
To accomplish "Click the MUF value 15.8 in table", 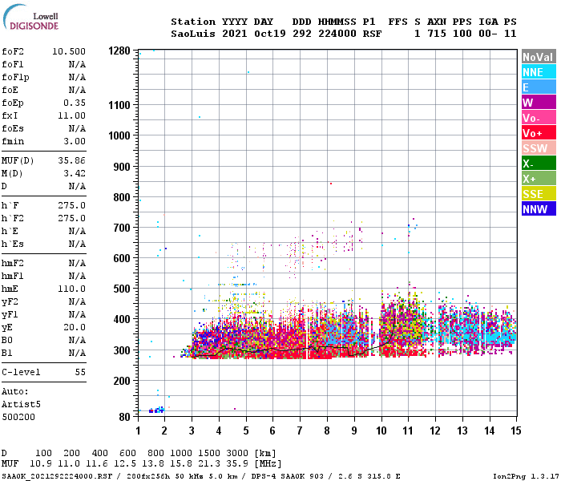I will click(181, 463).
